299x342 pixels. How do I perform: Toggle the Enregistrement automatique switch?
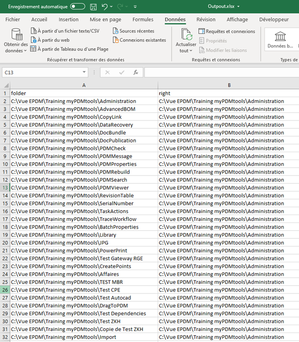(78, 6)
